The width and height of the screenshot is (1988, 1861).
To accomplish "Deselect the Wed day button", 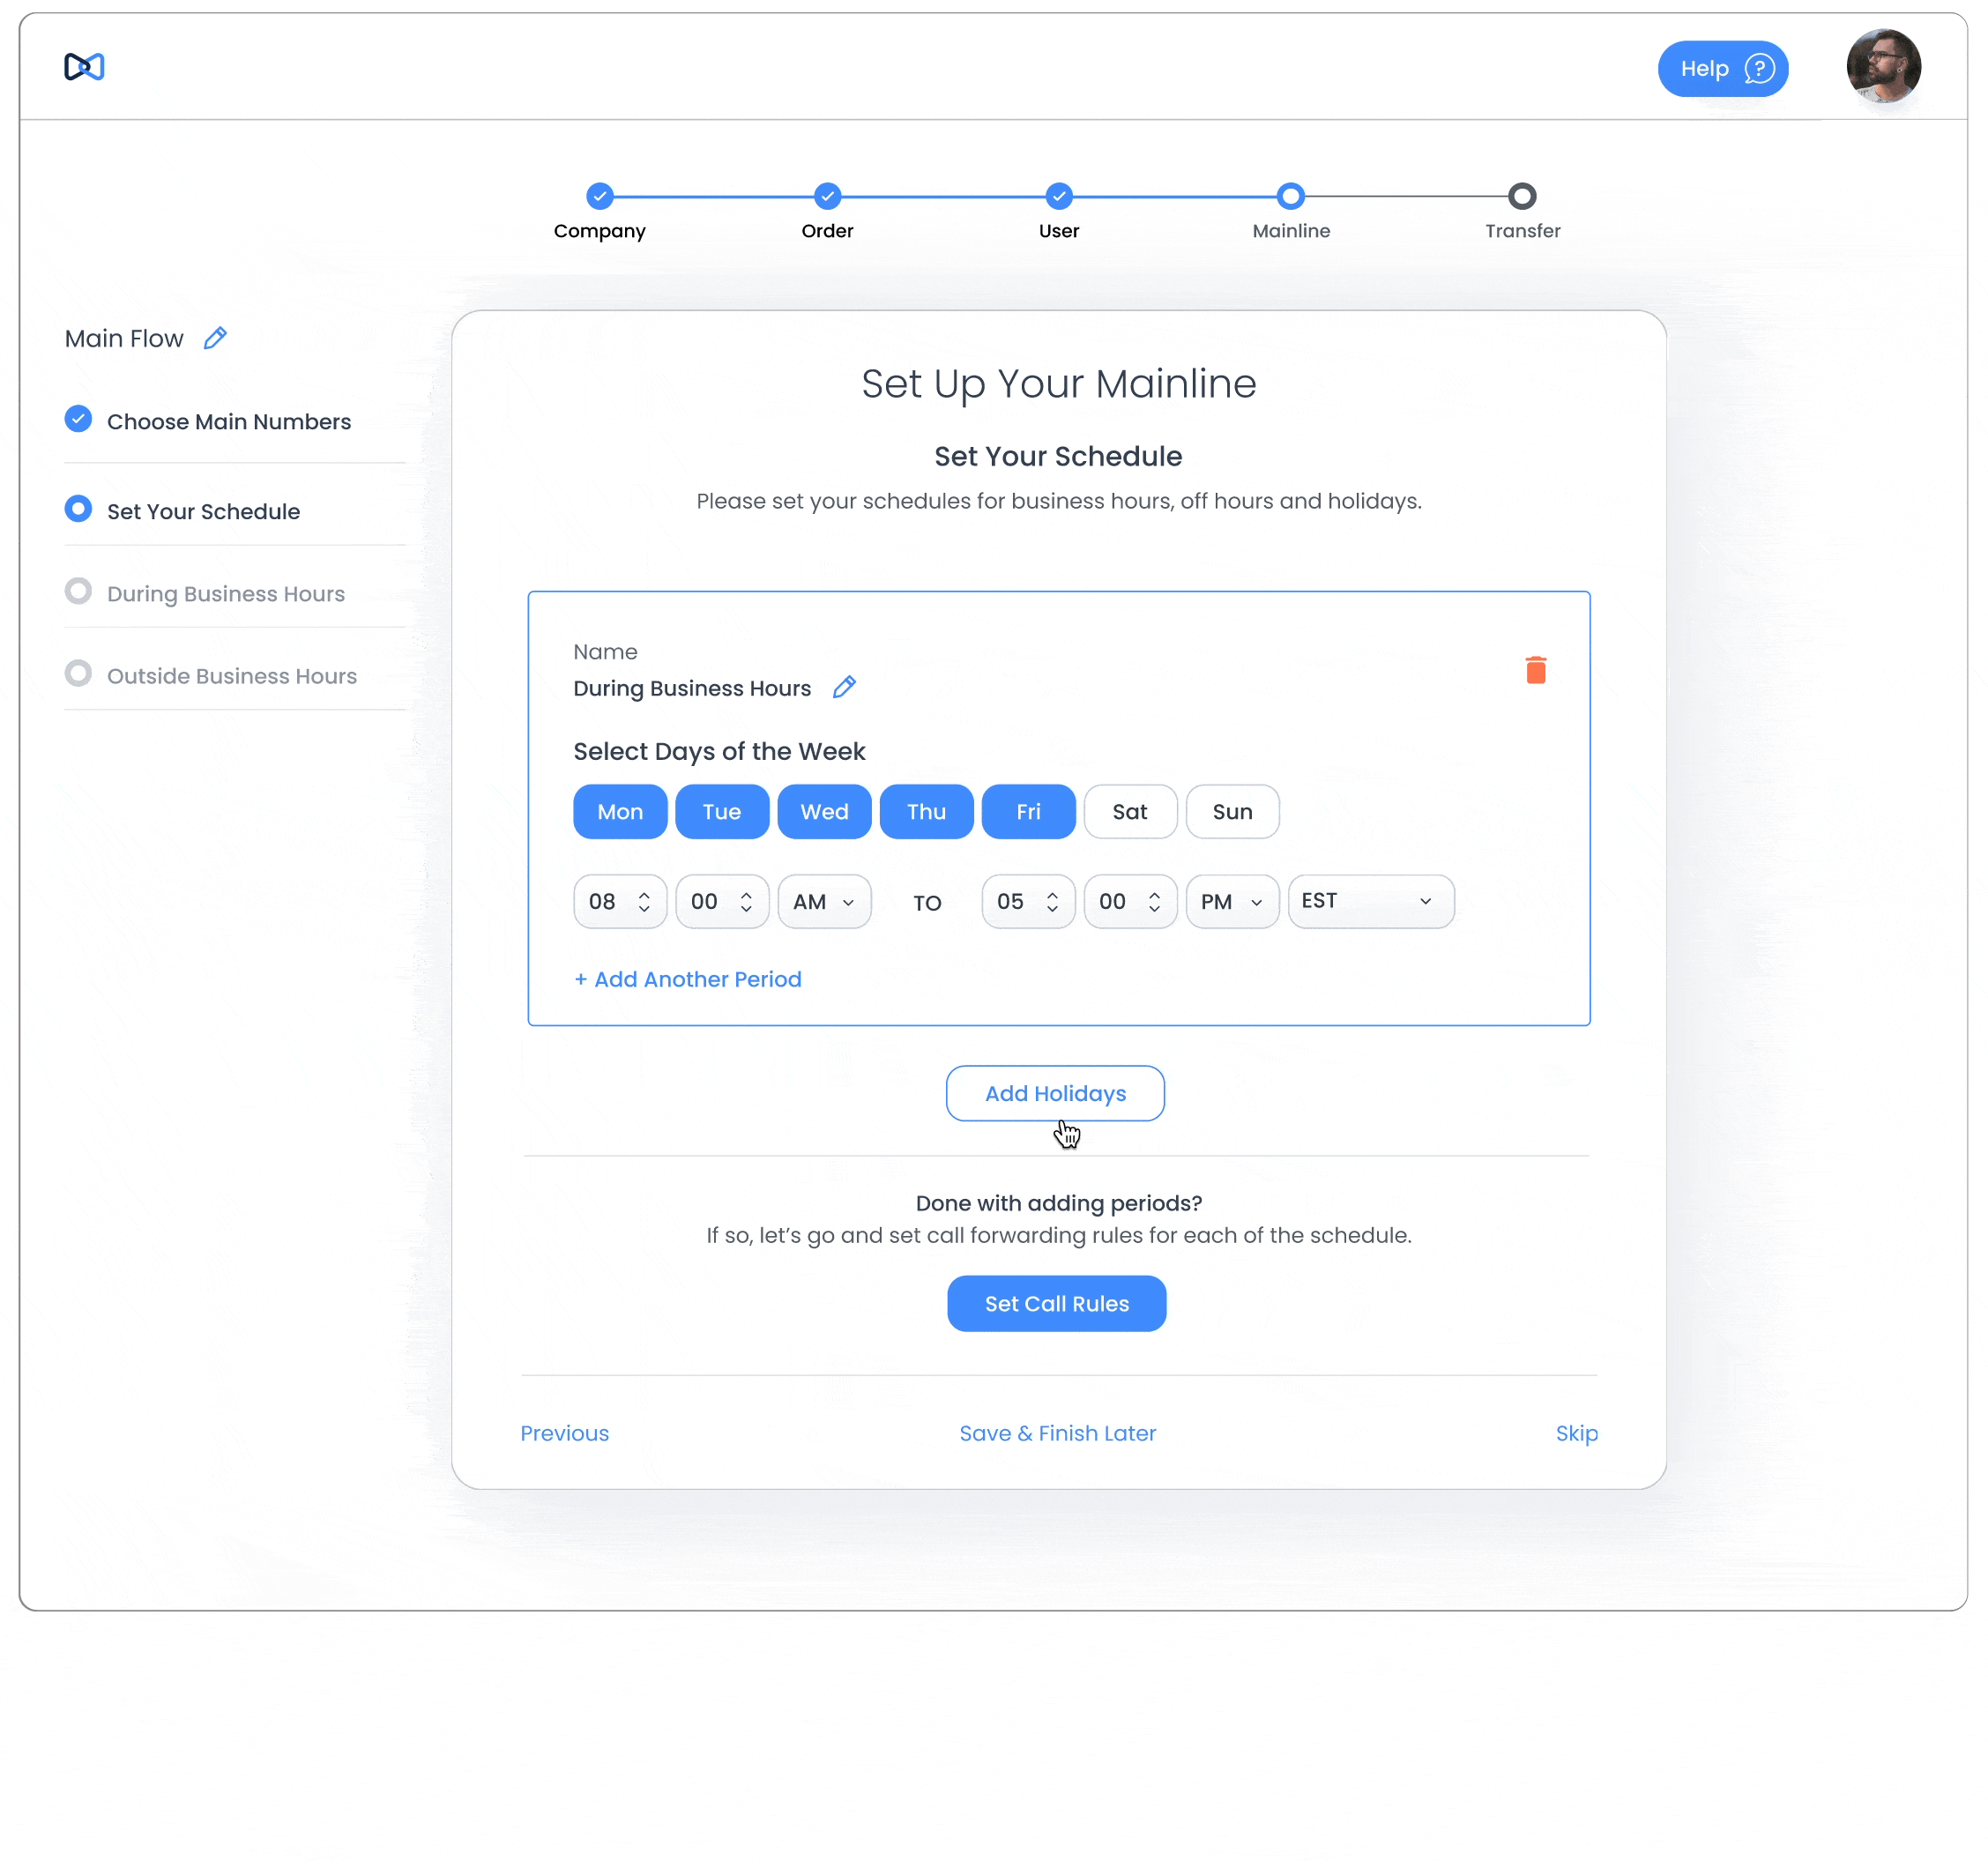I will (823, 812).
